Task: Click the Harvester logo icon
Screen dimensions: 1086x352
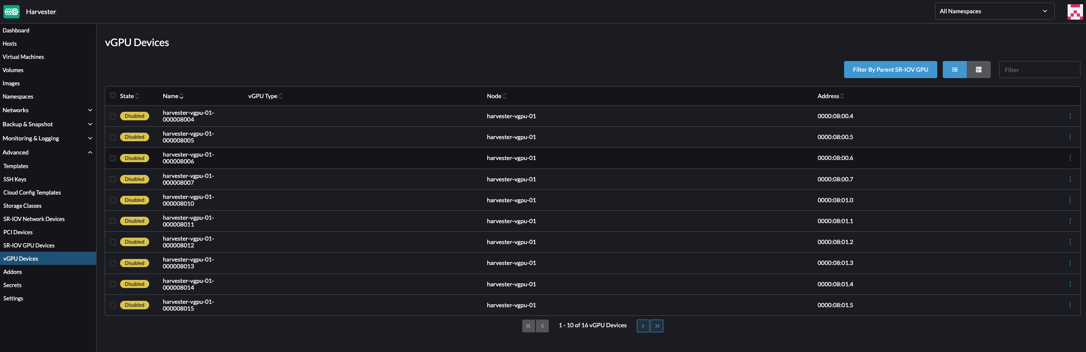Action: pos(12,12)
